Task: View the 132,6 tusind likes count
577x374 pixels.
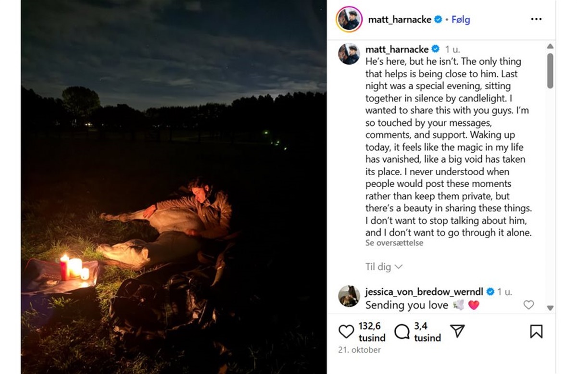Action: tap(372, 332)
